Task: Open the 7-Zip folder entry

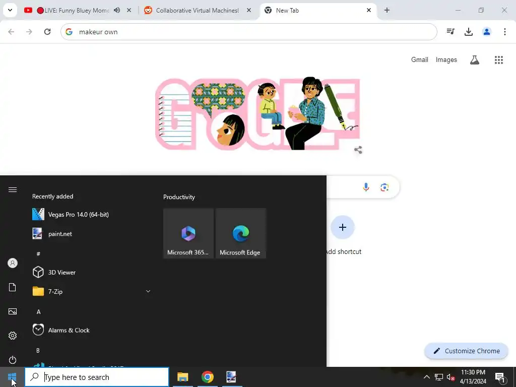Action: click(x=92, y=292)
